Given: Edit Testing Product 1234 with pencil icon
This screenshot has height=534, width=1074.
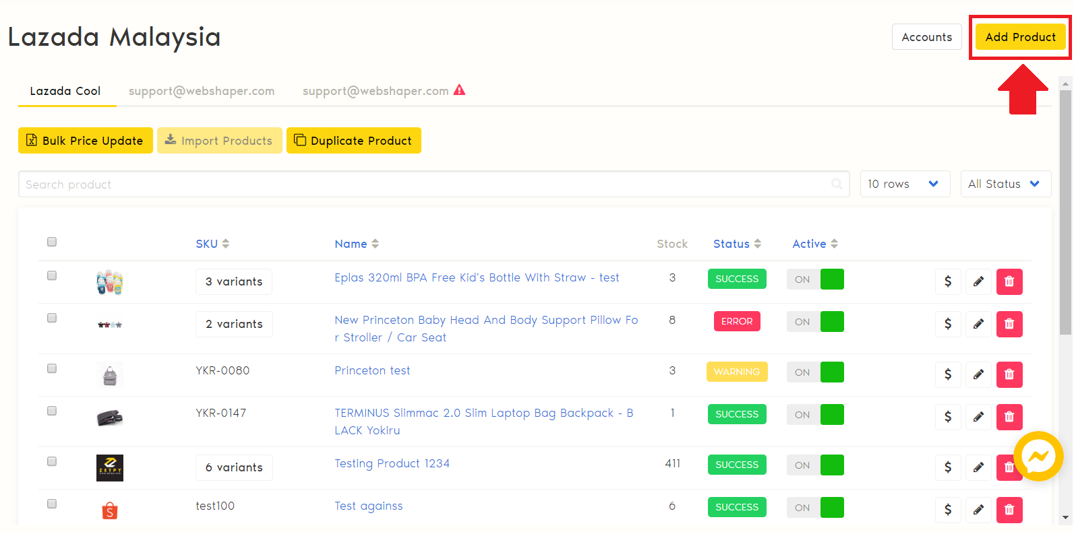Looking at the screenshot, I should pos(978,467).
